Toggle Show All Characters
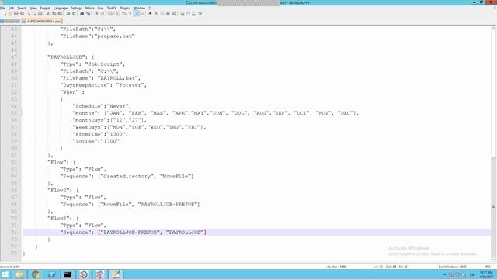This screenshot has height=279, width=497. pos(130,14)
